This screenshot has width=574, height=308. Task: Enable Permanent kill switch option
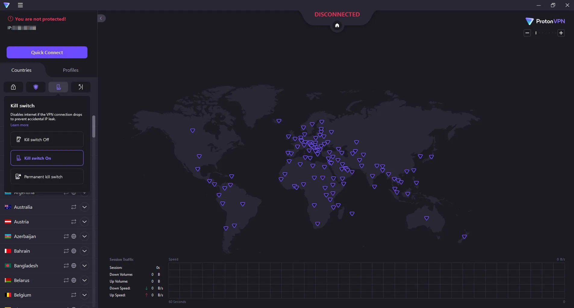point(47,177)
